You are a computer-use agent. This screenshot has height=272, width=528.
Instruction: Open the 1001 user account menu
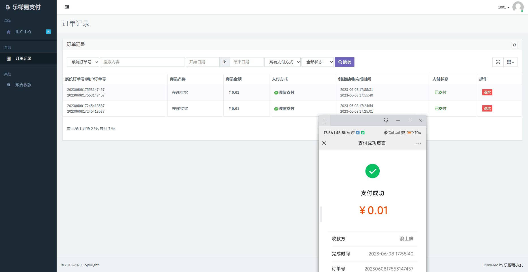point(503,7)
